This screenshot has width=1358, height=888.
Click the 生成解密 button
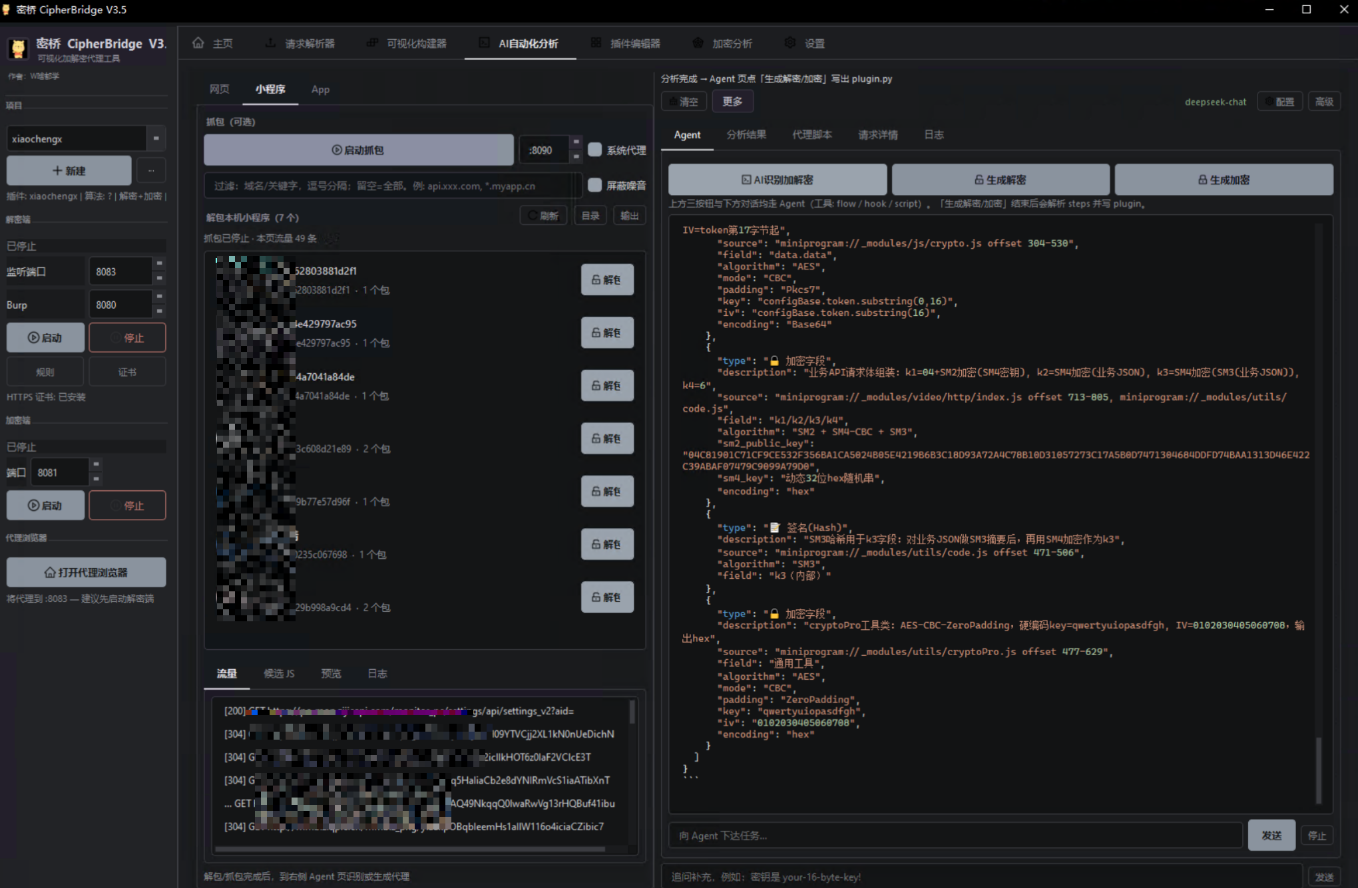(1001, 180)
